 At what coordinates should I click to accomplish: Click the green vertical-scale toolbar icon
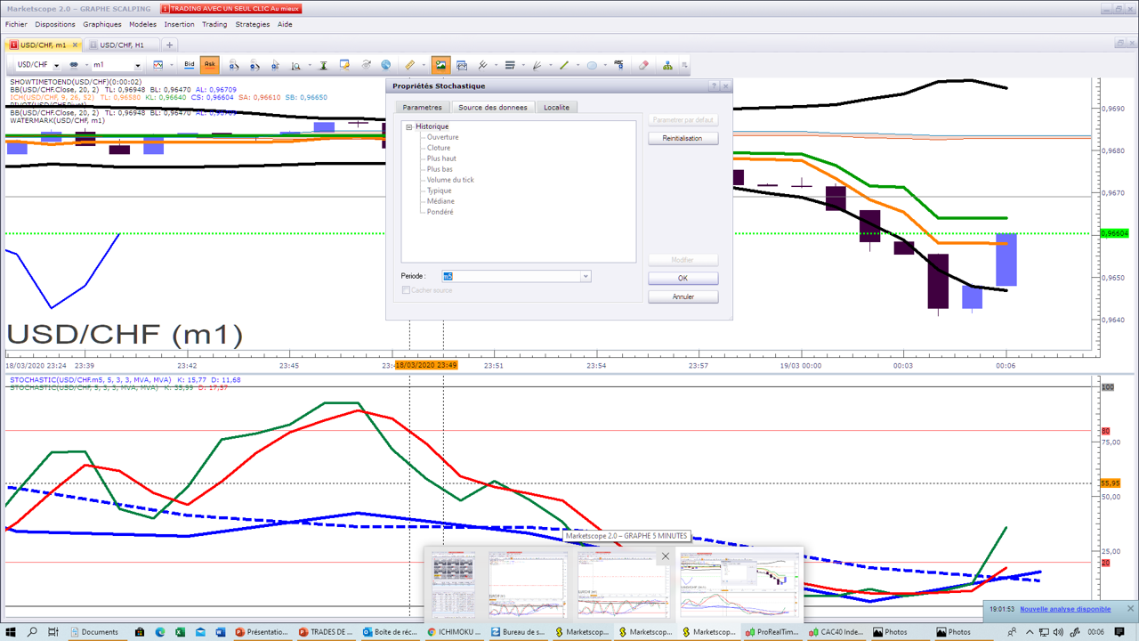[x=323, y=65]
